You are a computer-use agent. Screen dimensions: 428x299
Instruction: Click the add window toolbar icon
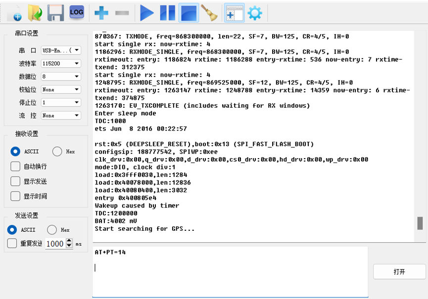(x=234, y=13)
